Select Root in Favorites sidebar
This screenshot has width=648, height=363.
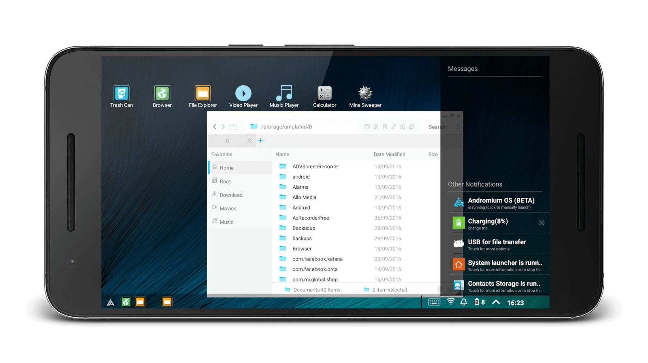coord(240,181)
